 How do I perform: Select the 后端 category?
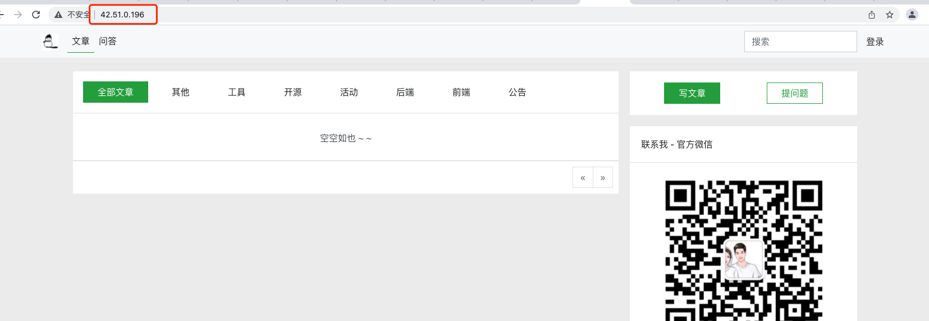pos(405,92)
